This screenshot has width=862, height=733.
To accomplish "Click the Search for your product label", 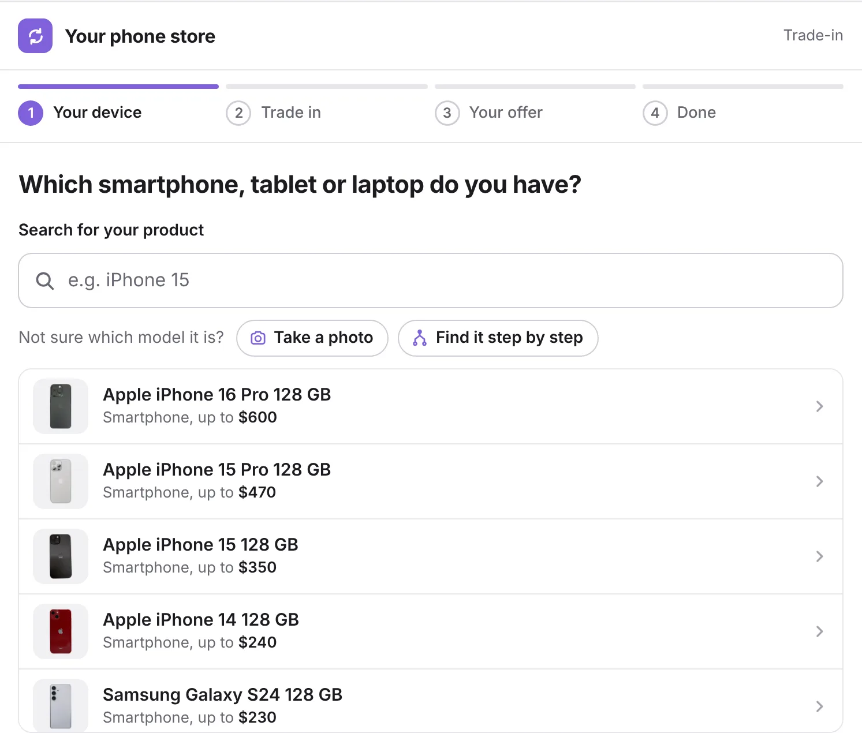I will click(x=111, y=230).
